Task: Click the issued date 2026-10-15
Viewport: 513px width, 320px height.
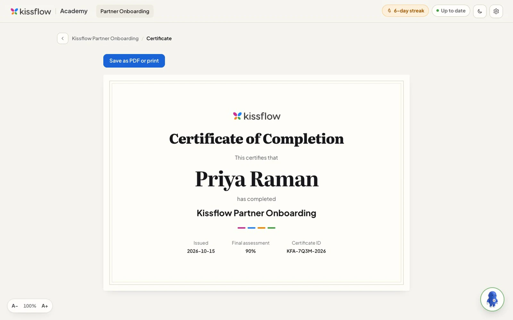Action: click(x=201, y=251)
